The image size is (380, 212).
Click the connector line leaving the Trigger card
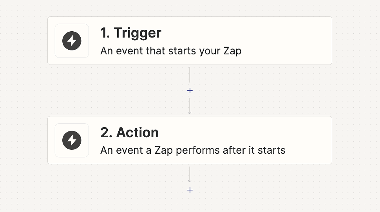(x=190, y=74)
